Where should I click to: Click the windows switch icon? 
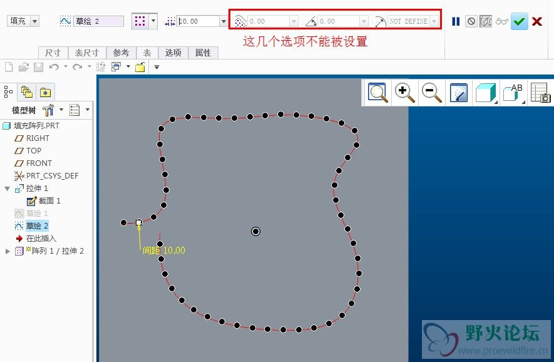tap(116, 67)
